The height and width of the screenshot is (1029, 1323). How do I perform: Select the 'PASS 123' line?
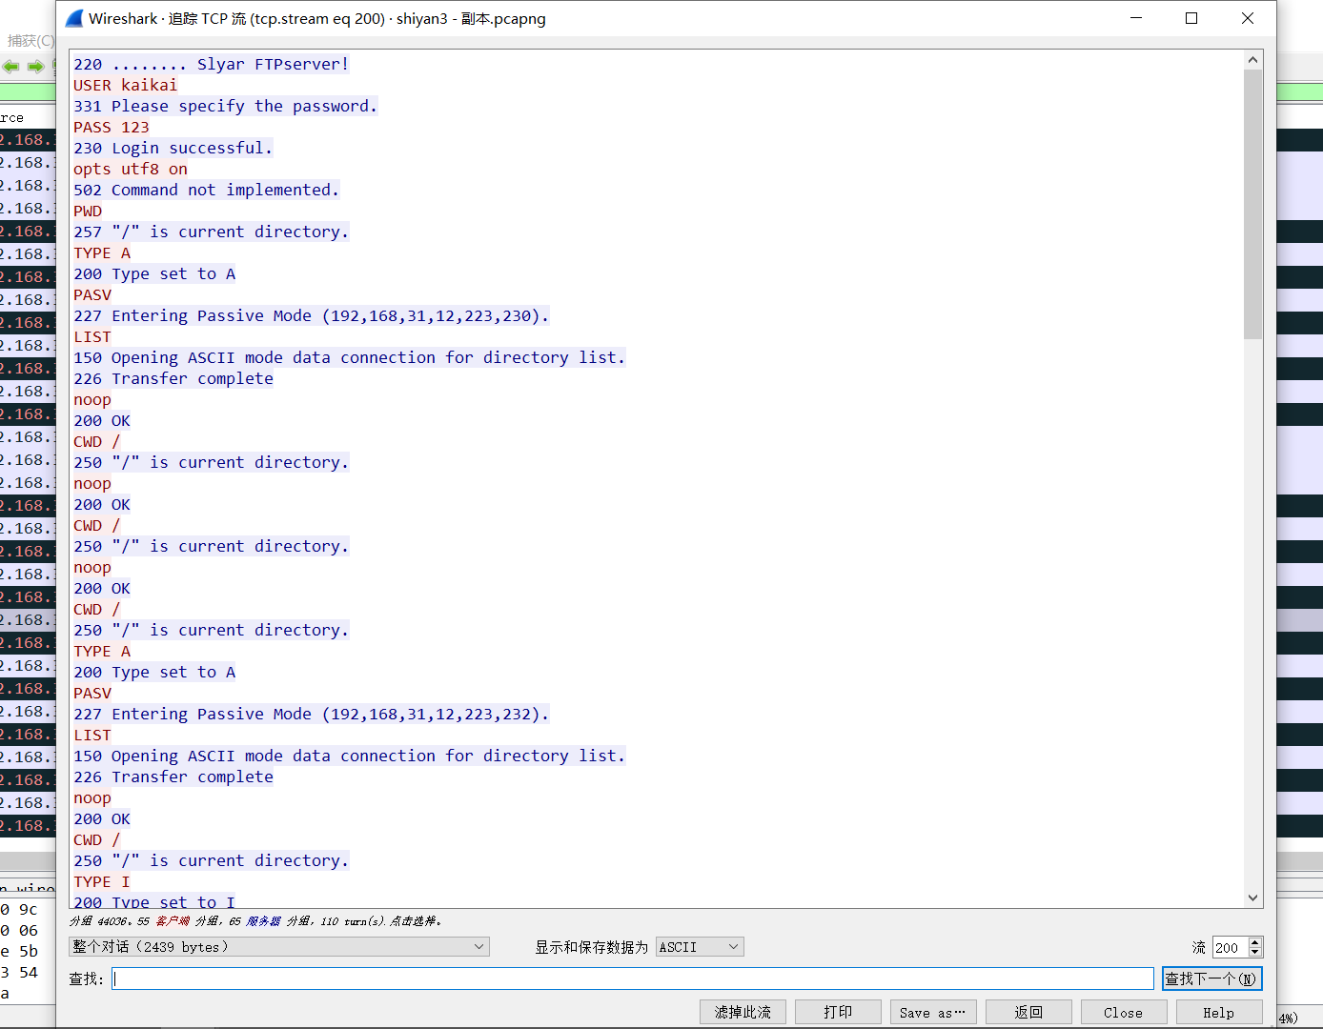pyautogui.click(x=112, y=127)
